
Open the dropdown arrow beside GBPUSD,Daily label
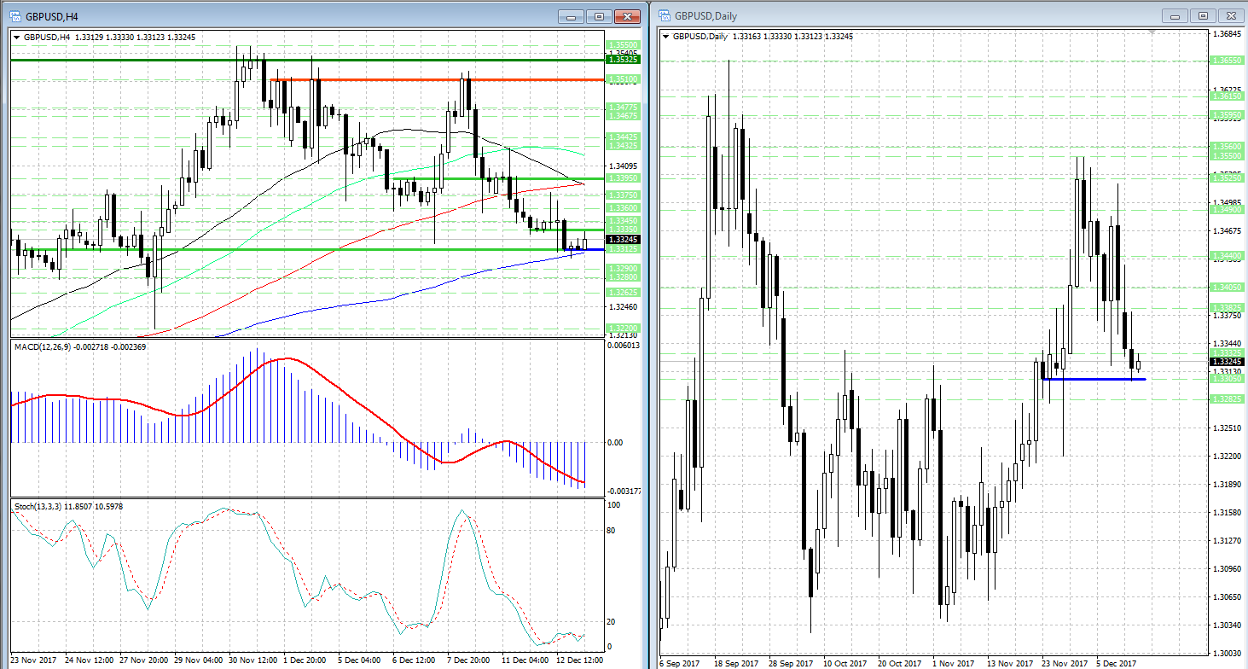click(x=665, y=36)
